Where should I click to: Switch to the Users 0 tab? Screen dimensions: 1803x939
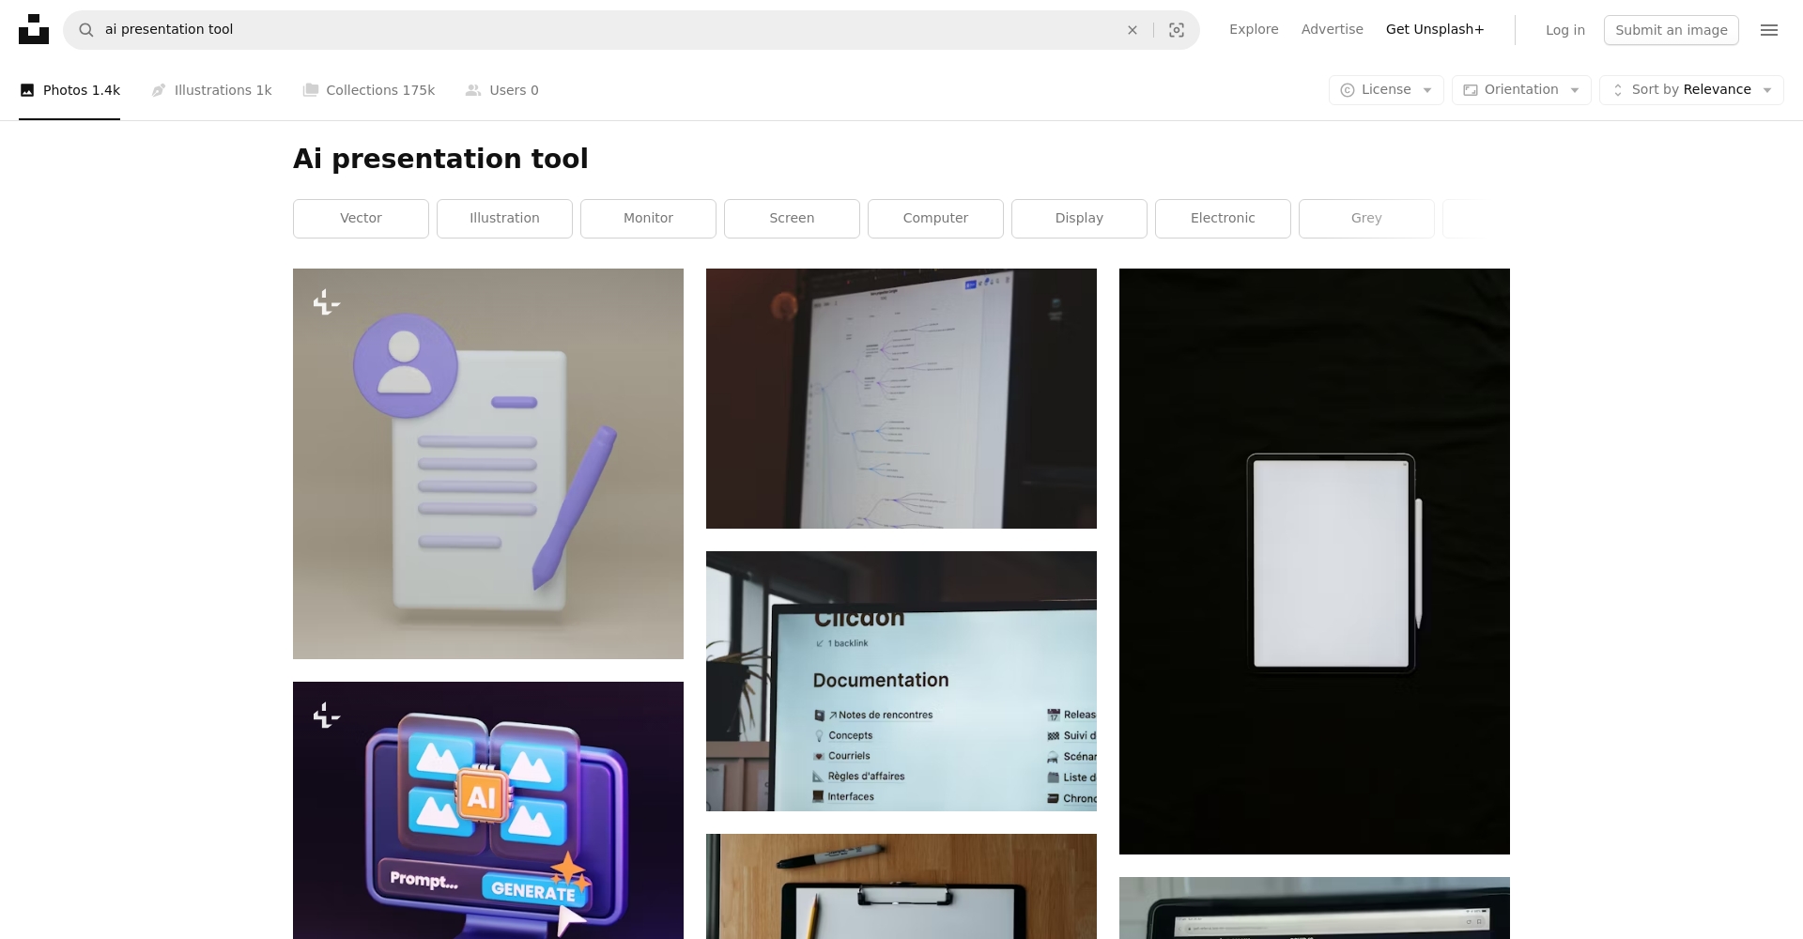click(x=501, y=90)
